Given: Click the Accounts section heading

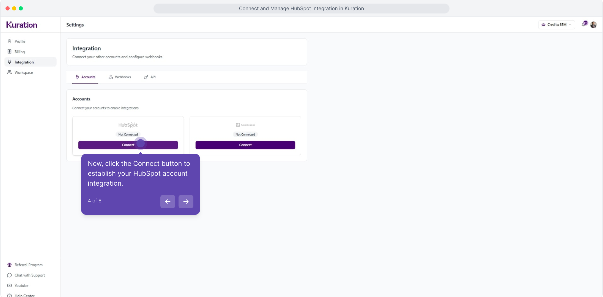Looking at the screenshot, I should tap(81, 99).
